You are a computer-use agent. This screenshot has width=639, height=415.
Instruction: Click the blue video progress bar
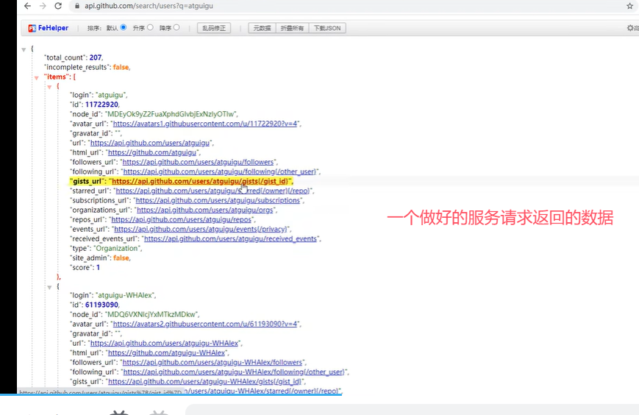click(171, 394)
